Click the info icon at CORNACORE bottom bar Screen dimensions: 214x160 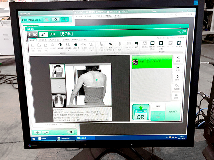pyautogui.click(x=37, y=133)
